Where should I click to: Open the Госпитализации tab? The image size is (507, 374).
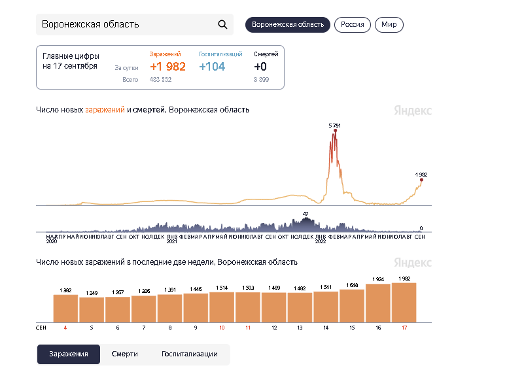189,354
